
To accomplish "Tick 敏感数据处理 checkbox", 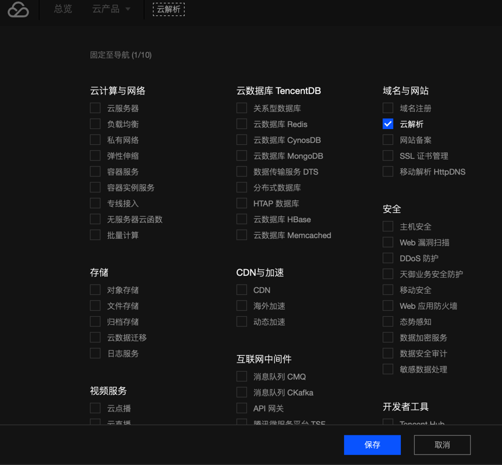I will [x=388, y=369].
